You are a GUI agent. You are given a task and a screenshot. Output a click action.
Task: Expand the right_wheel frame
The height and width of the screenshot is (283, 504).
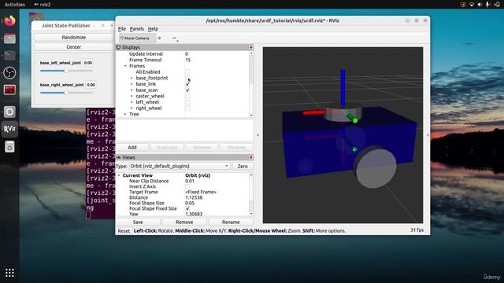(132, 108)
